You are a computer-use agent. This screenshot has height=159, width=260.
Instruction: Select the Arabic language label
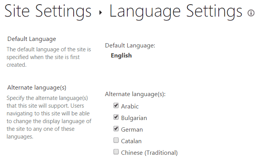click(x=130, y=106)
